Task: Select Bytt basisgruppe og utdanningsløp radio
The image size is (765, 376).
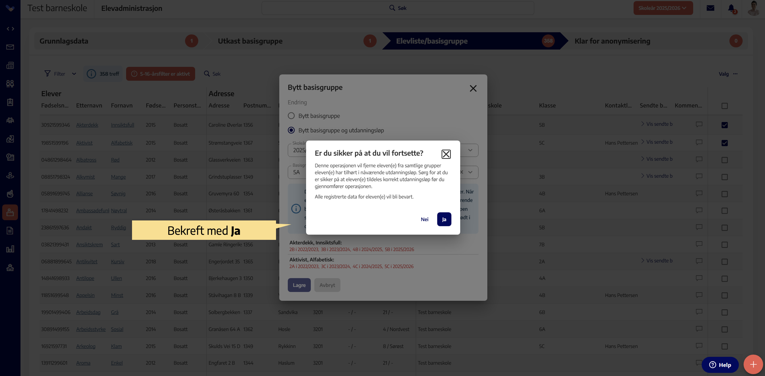Action: click(x=291, y=130)
